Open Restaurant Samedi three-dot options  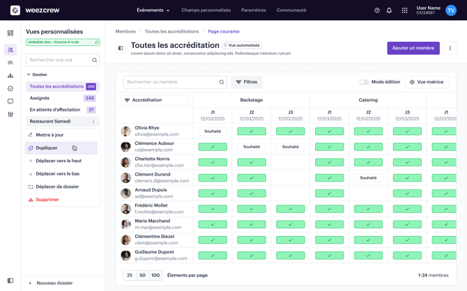(x=93, y=121)
